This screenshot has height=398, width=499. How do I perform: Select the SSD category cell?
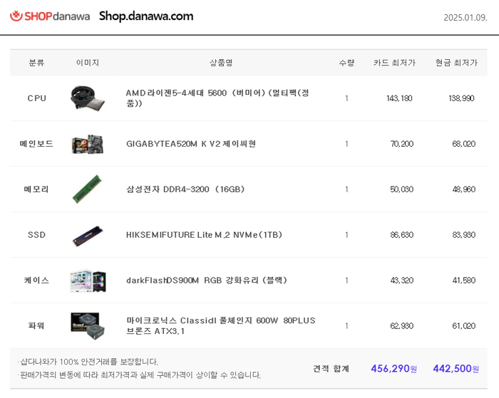coord(36,235)
